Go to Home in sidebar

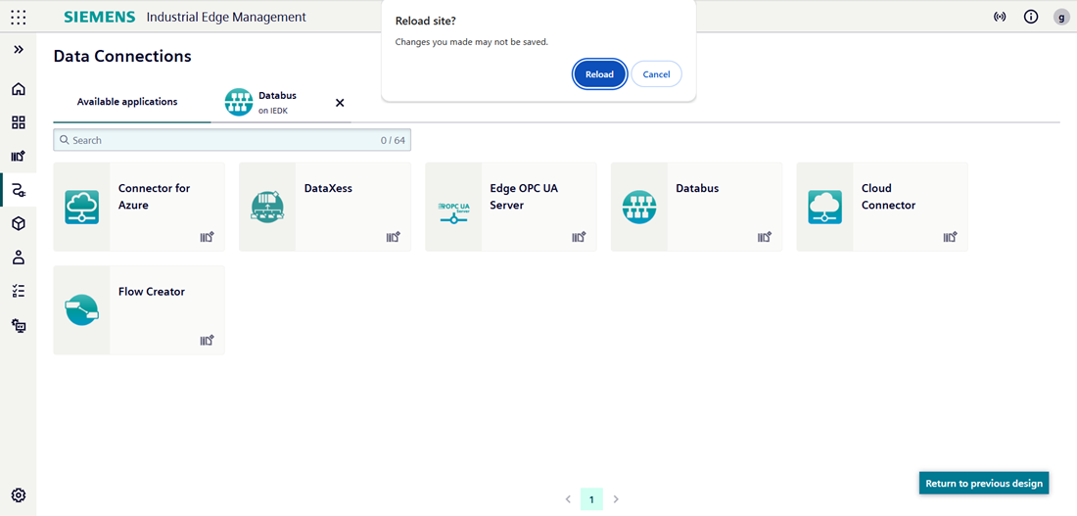[x=19, y=89]
